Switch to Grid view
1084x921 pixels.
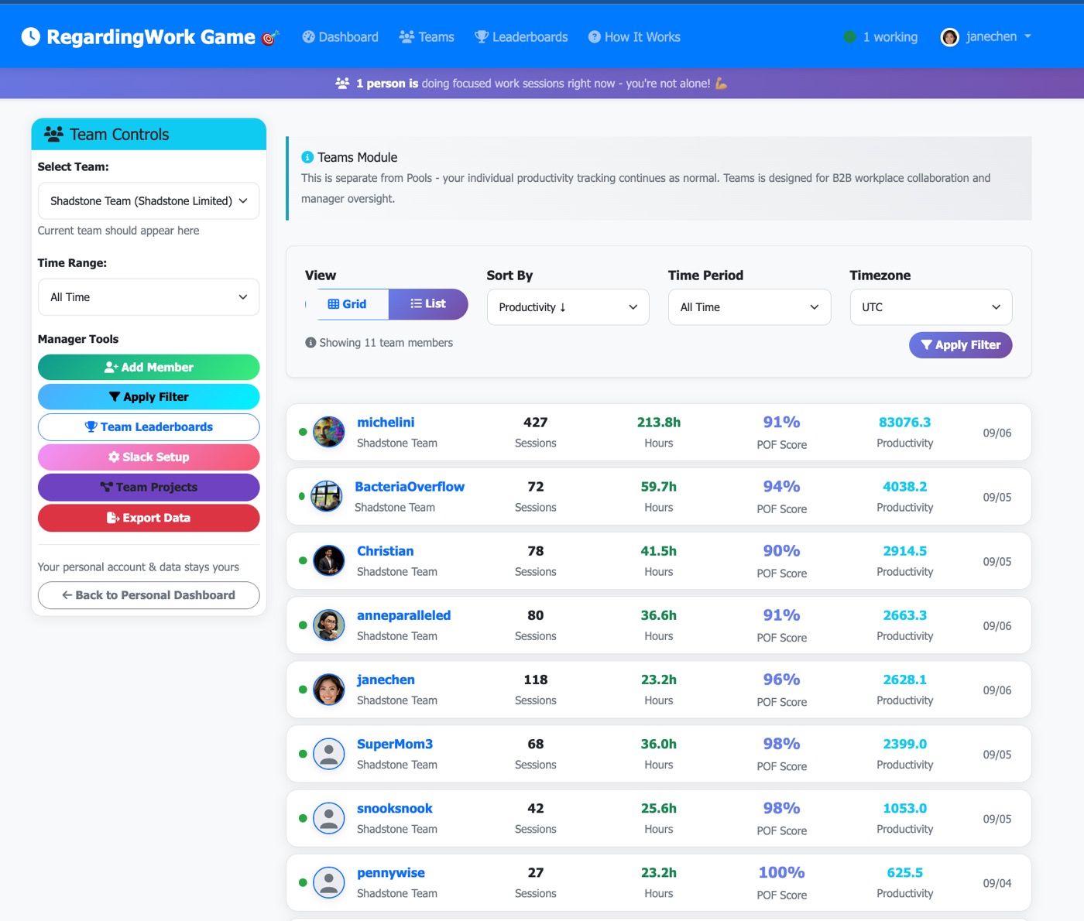pyautogui.click(x=347, y=304)
